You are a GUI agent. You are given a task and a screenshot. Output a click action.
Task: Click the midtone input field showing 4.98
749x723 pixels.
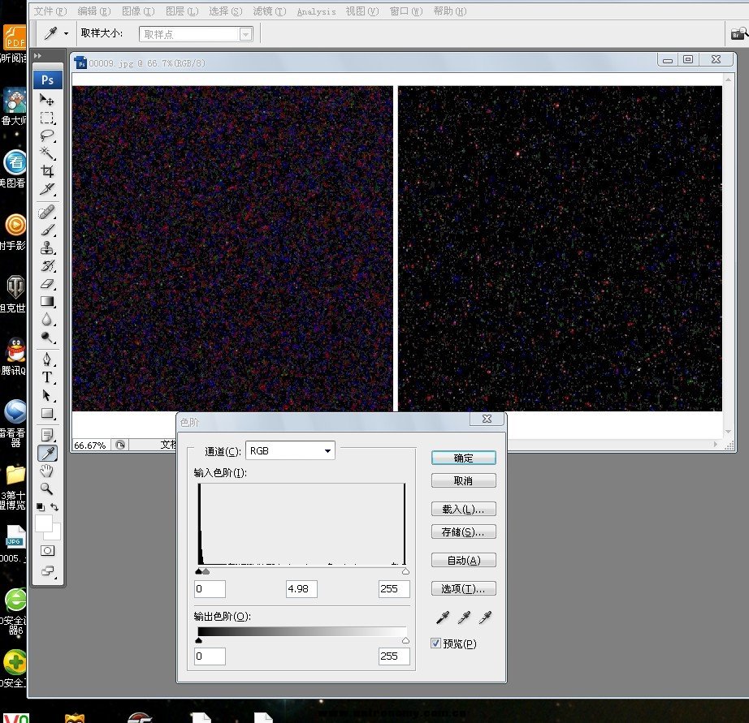(301, 588)
